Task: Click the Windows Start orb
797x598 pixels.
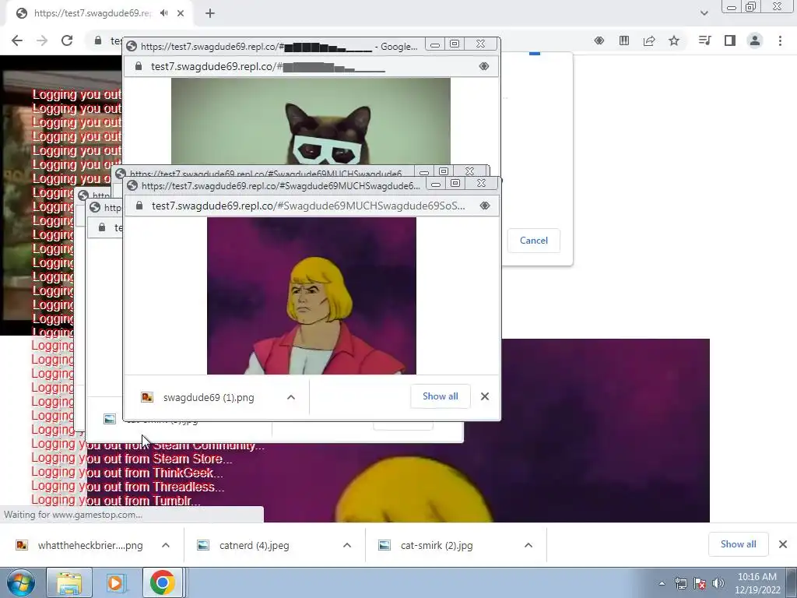Action: (20, 582)
